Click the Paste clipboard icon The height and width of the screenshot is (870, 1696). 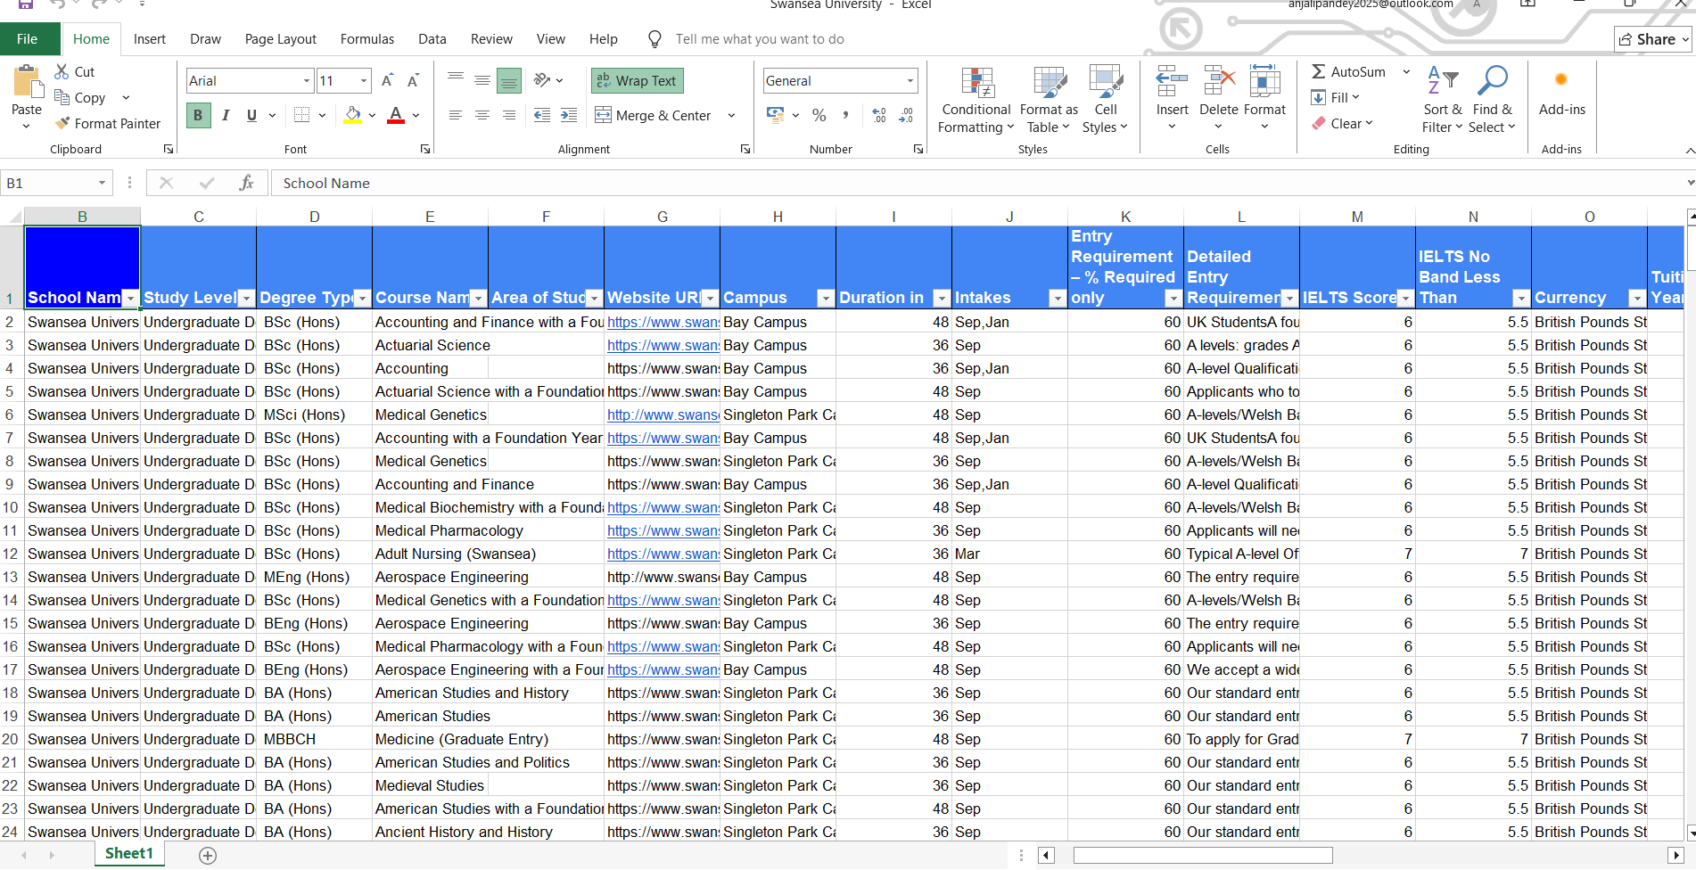click(28, 82)
